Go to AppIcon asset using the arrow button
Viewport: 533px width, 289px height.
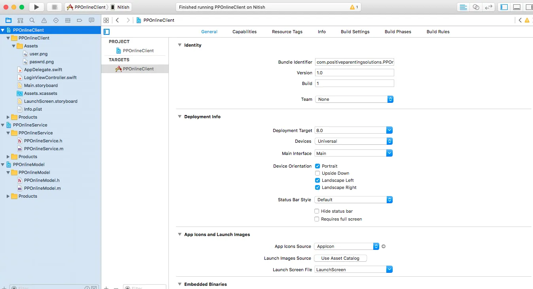(384, 246)
